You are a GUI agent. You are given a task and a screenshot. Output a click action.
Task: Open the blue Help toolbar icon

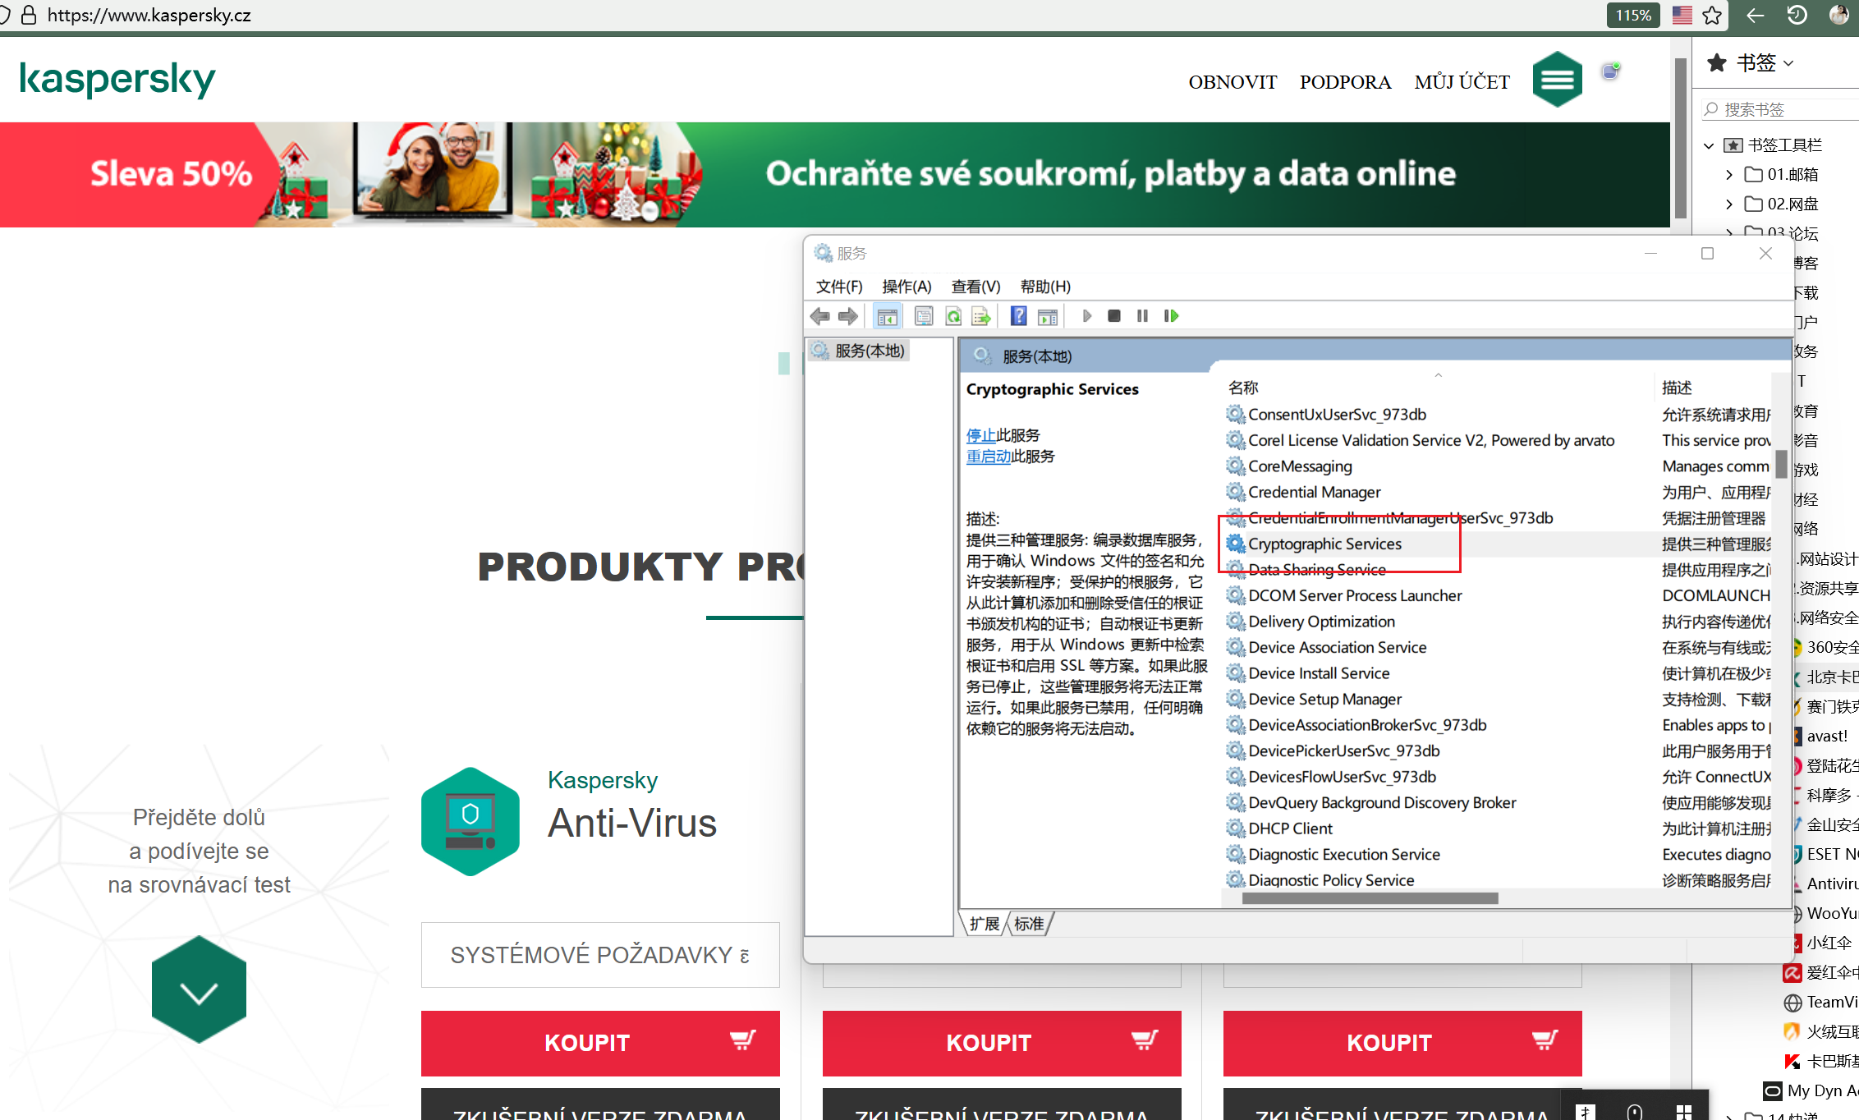(x=1018, y=316)
